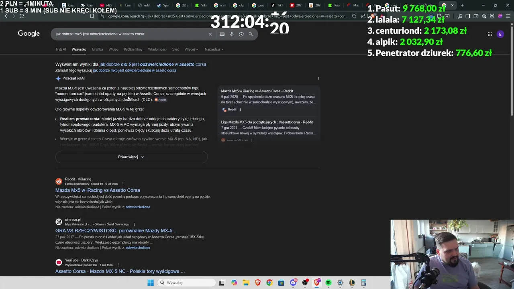Open the Krótkie filmy tab

pyautogui.click(x=133, y=49)
